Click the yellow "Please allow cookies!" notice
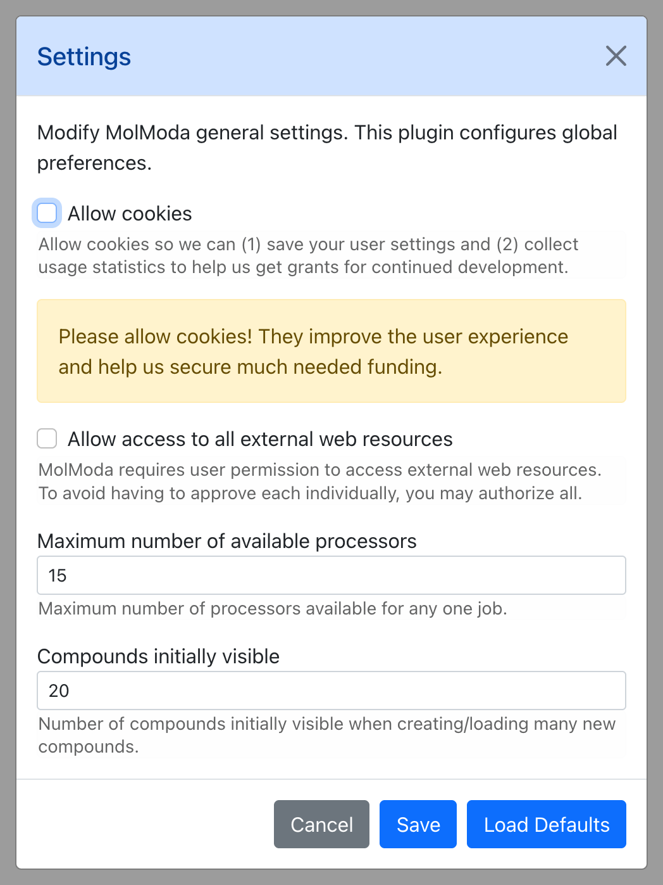663x885 pixels. coord(331,351)
